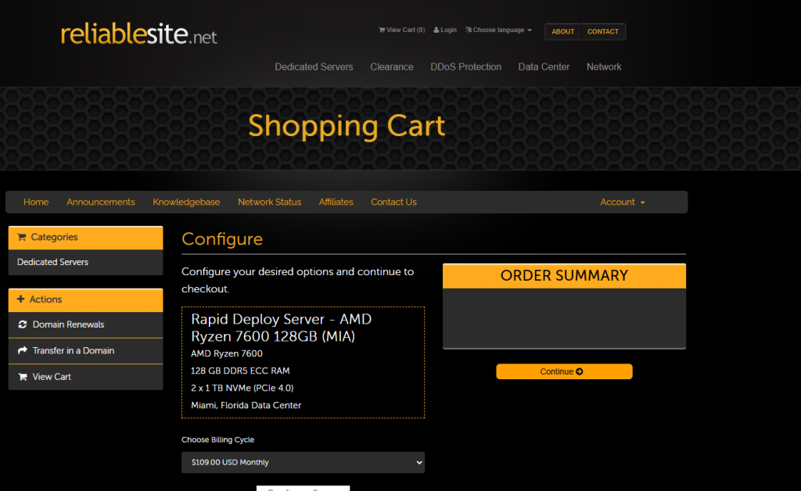Go to DDoS Protection page

[x=466, y=67]
